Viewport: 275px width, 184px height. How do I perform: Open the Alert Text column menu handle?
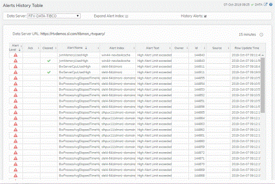coord(170,48)
